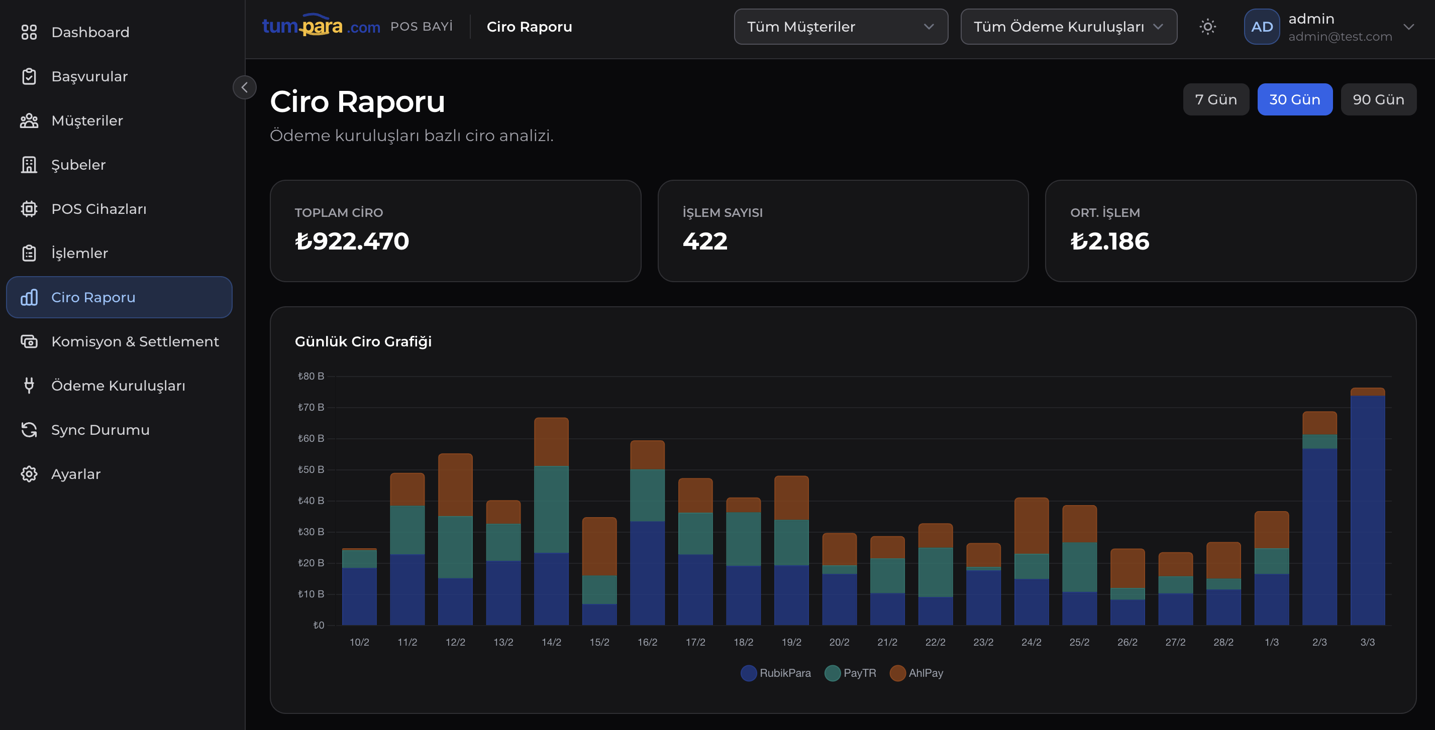Click the Dashboard grid icon in sidebar
Viewport: 1435px width, 730px height.
pos(29,32)
